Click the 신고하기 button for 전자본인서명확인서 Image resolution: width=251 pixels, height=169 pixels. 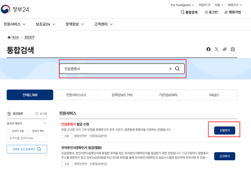pos(224,156)
